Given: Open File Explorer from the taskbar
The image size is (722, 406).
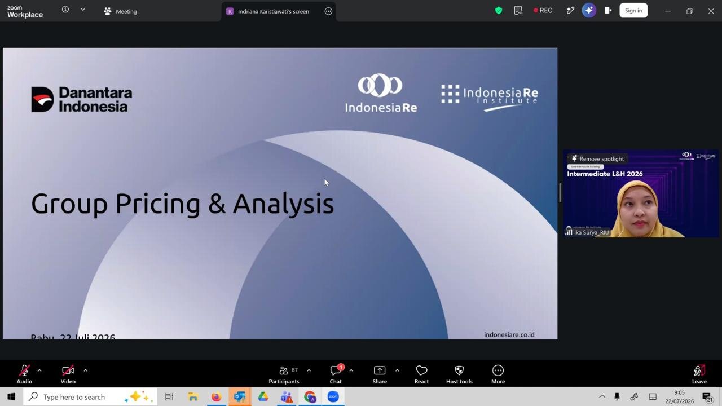Looking at the screenshot, I should (193, 397).
